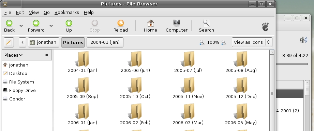The image size is (314, 131).
Task: Open the Bookmarks menu
Action: pyautogui.click(x=67, y=13)
